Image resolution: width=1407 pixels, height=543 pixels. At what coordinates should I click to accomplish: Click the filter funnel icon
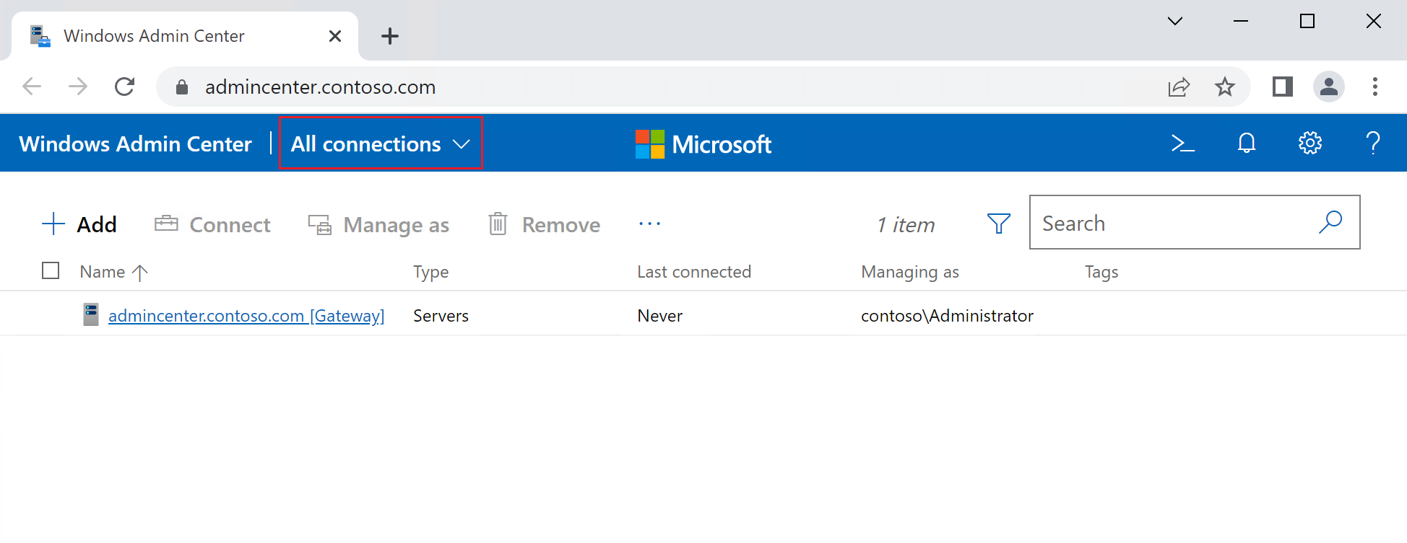999,224
